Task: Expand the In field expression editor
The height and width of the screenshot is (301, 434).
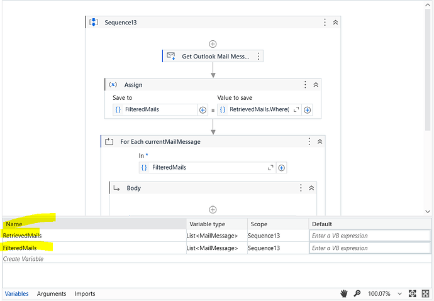Action: coord(271,168)
